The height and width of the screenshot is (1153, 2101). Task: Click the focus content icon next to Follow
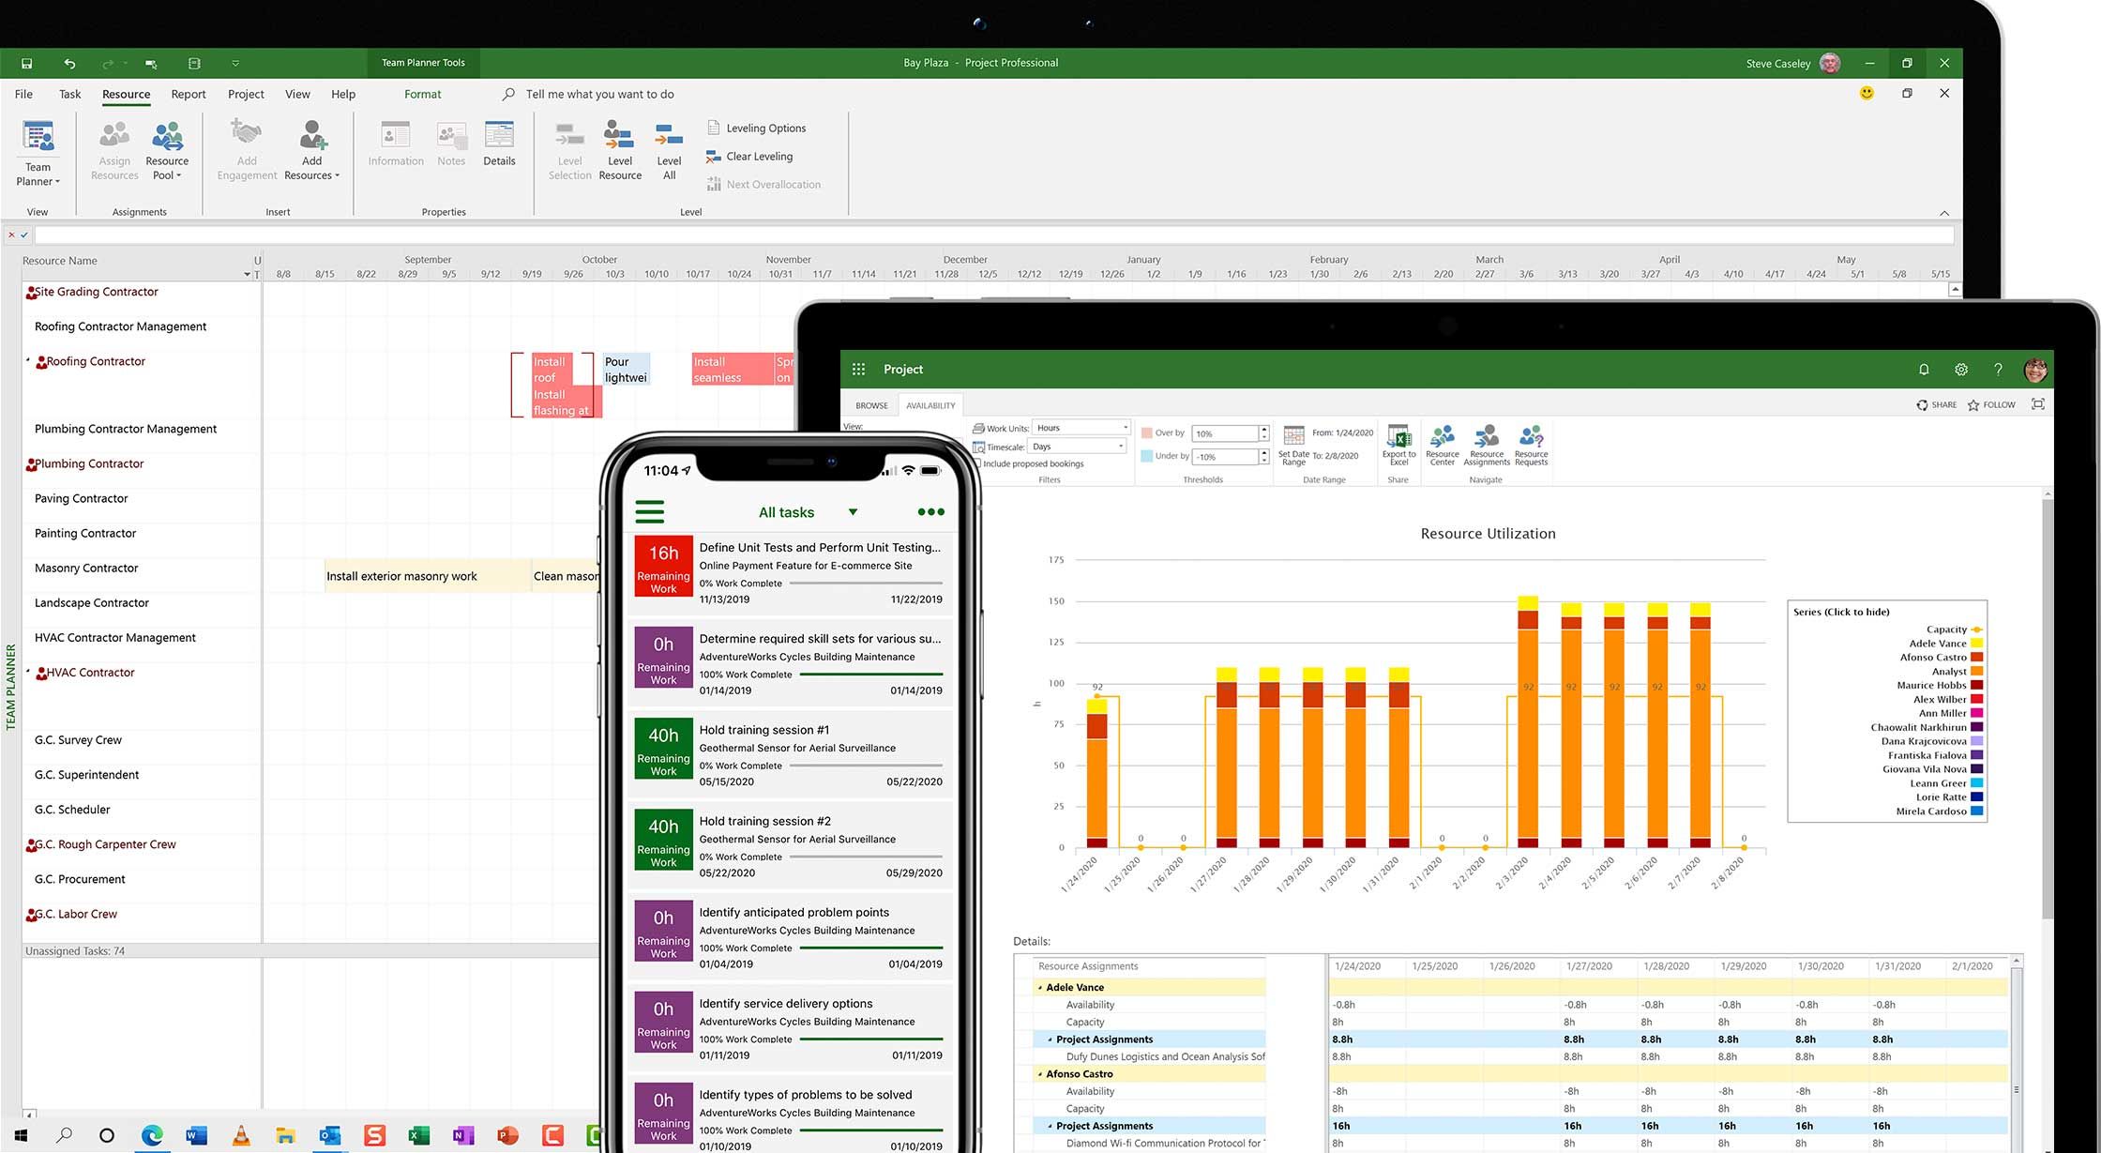point(2038,404)
